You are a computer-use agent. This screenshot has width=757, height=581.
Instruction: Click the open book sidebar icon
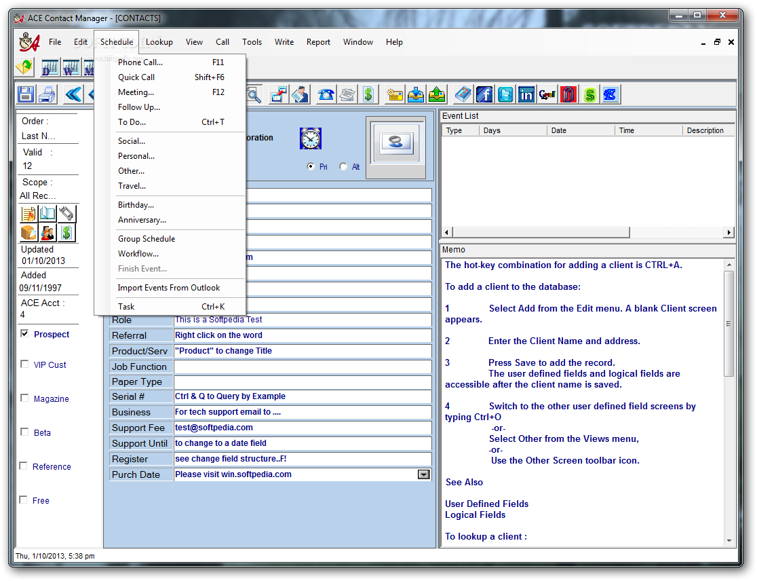pyautogui.click(x=47, y=214)
